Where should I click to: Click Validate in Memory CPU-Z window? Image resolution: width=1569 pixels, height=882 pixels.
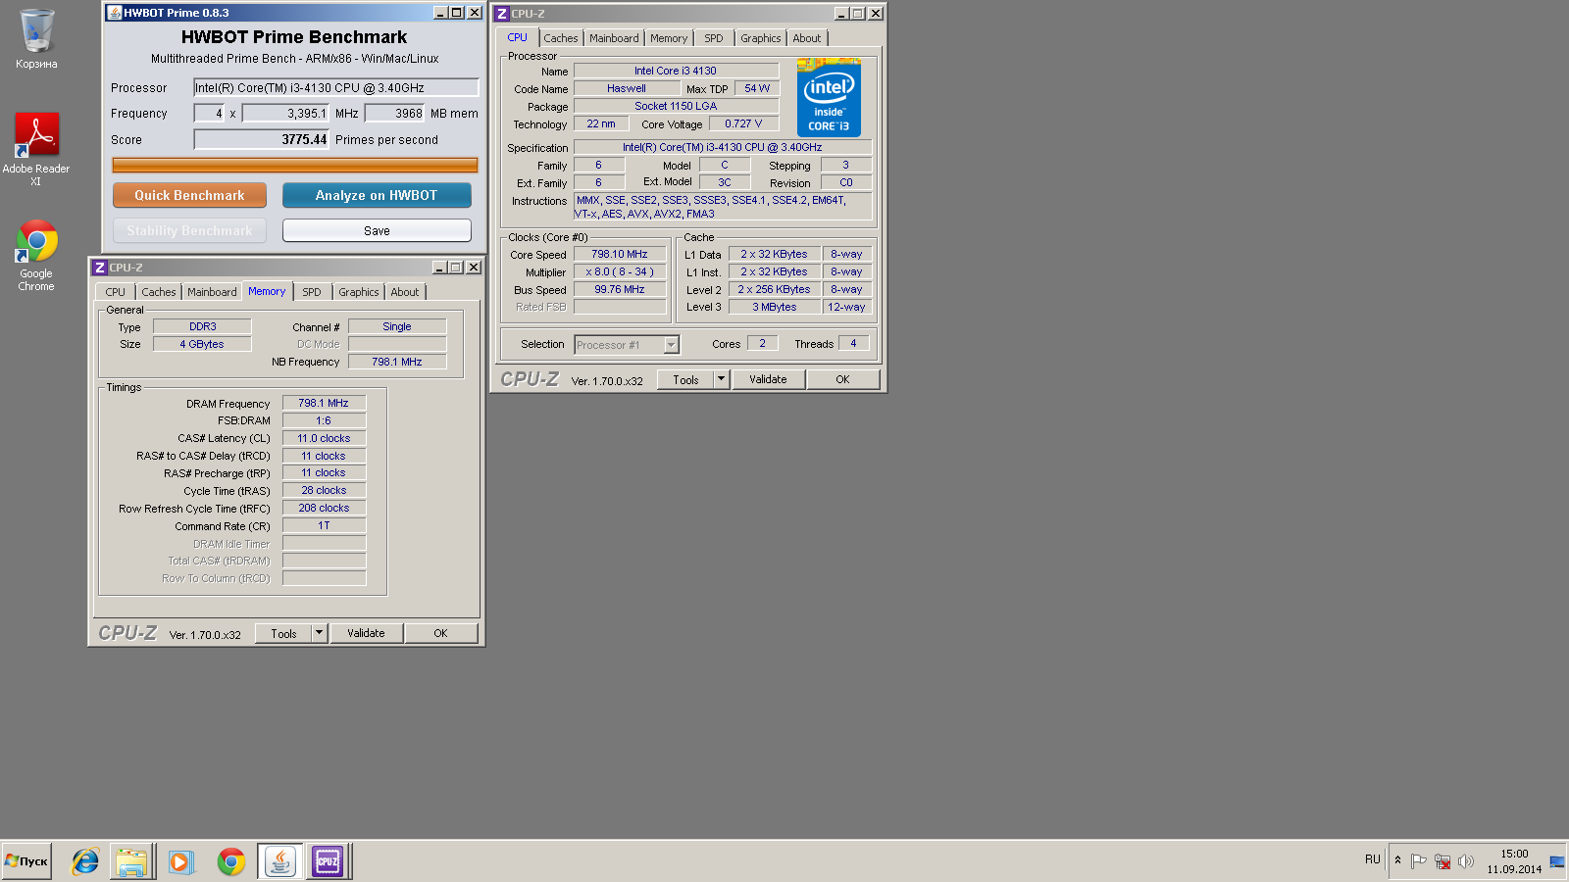point(366,633)
